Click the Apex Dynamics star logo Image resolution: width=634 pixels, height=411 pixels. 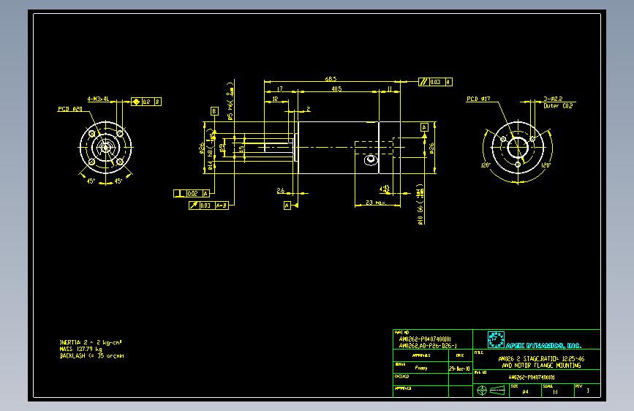click(496, 340)
